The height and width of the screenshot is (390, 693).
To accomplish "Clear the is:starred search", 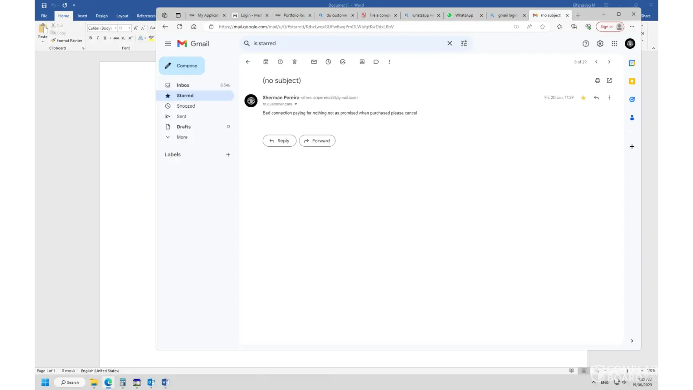I will (x=450, y=43).
